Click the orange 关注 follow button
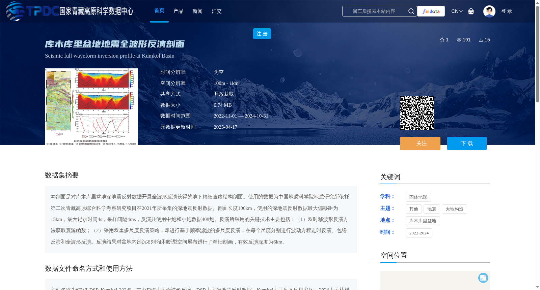The height and width of the screenshot is (290, 540). pos(420,143)
